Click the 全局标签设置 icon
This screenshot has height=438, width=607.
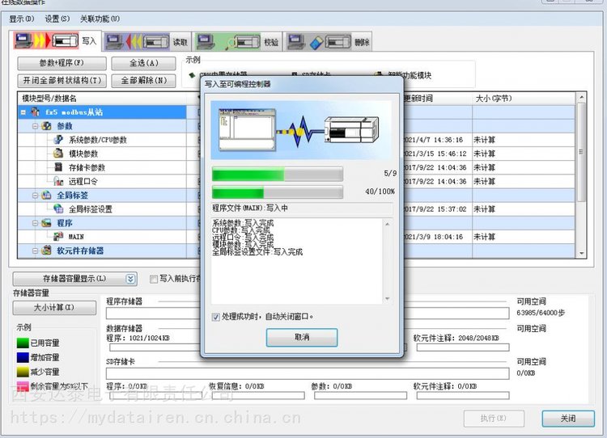(59, 208)
